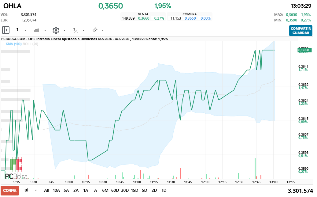
Task: Select the 1D time range
Action: (x=164, y=190)
